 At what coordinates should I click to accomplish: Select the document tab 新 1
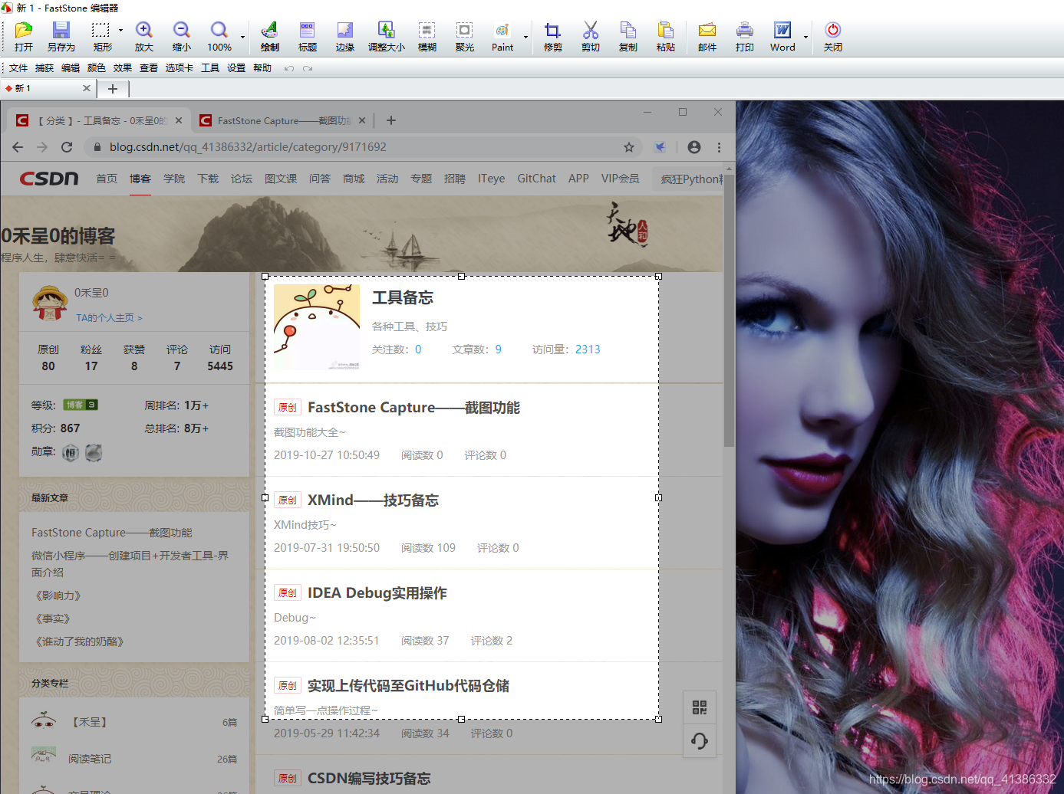pyautogui.click(x=47, y=88)
